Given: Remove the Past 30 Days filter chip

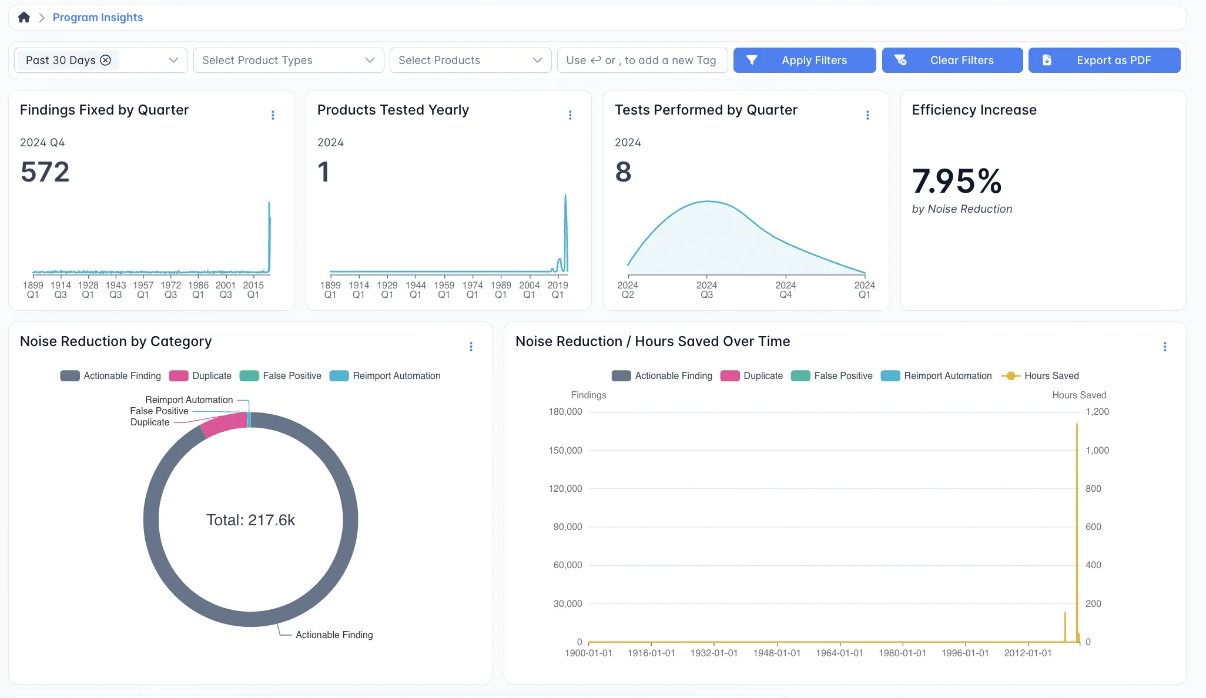Looking at the screenshot, I should pos(106,60).
